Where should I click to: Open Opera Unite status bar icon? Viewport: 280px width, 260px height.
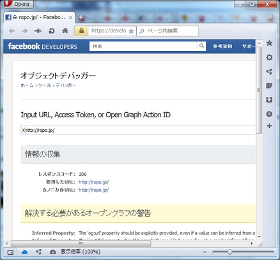pyautogui.click(x=38, y=252)
